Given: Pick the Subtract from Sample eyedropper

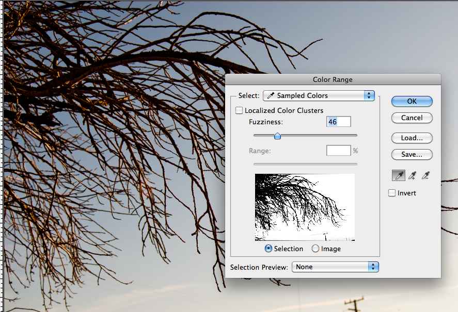Looking at the screenshot, I should 425,176.
